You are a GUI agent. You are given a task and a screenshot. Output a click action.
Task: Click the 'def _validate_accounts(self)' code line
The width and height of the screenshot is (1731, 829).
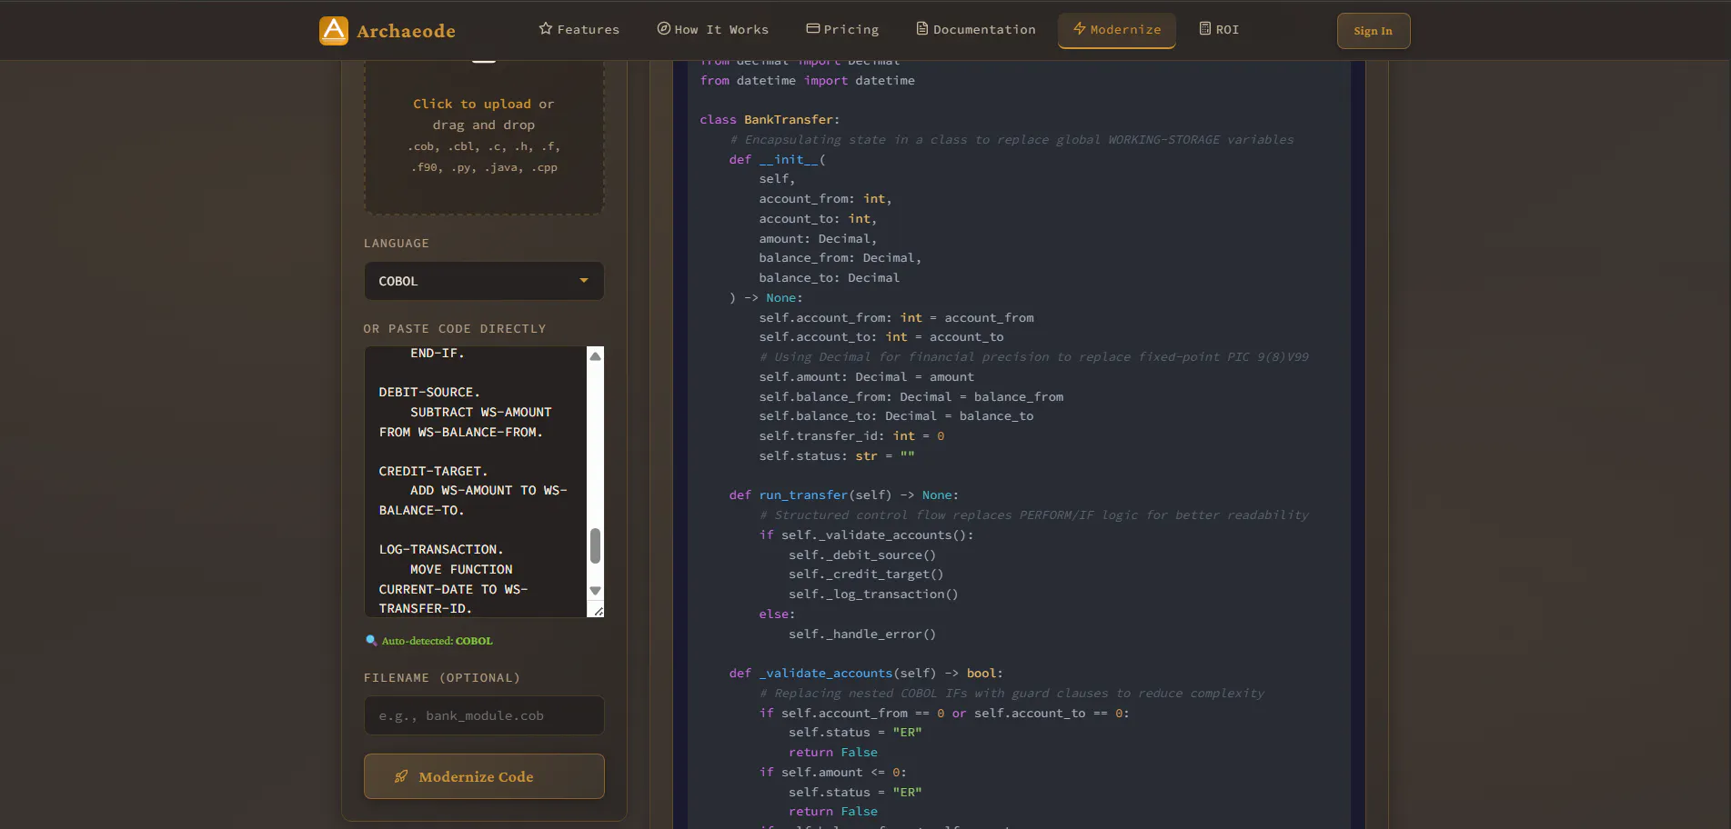(865, 674)
